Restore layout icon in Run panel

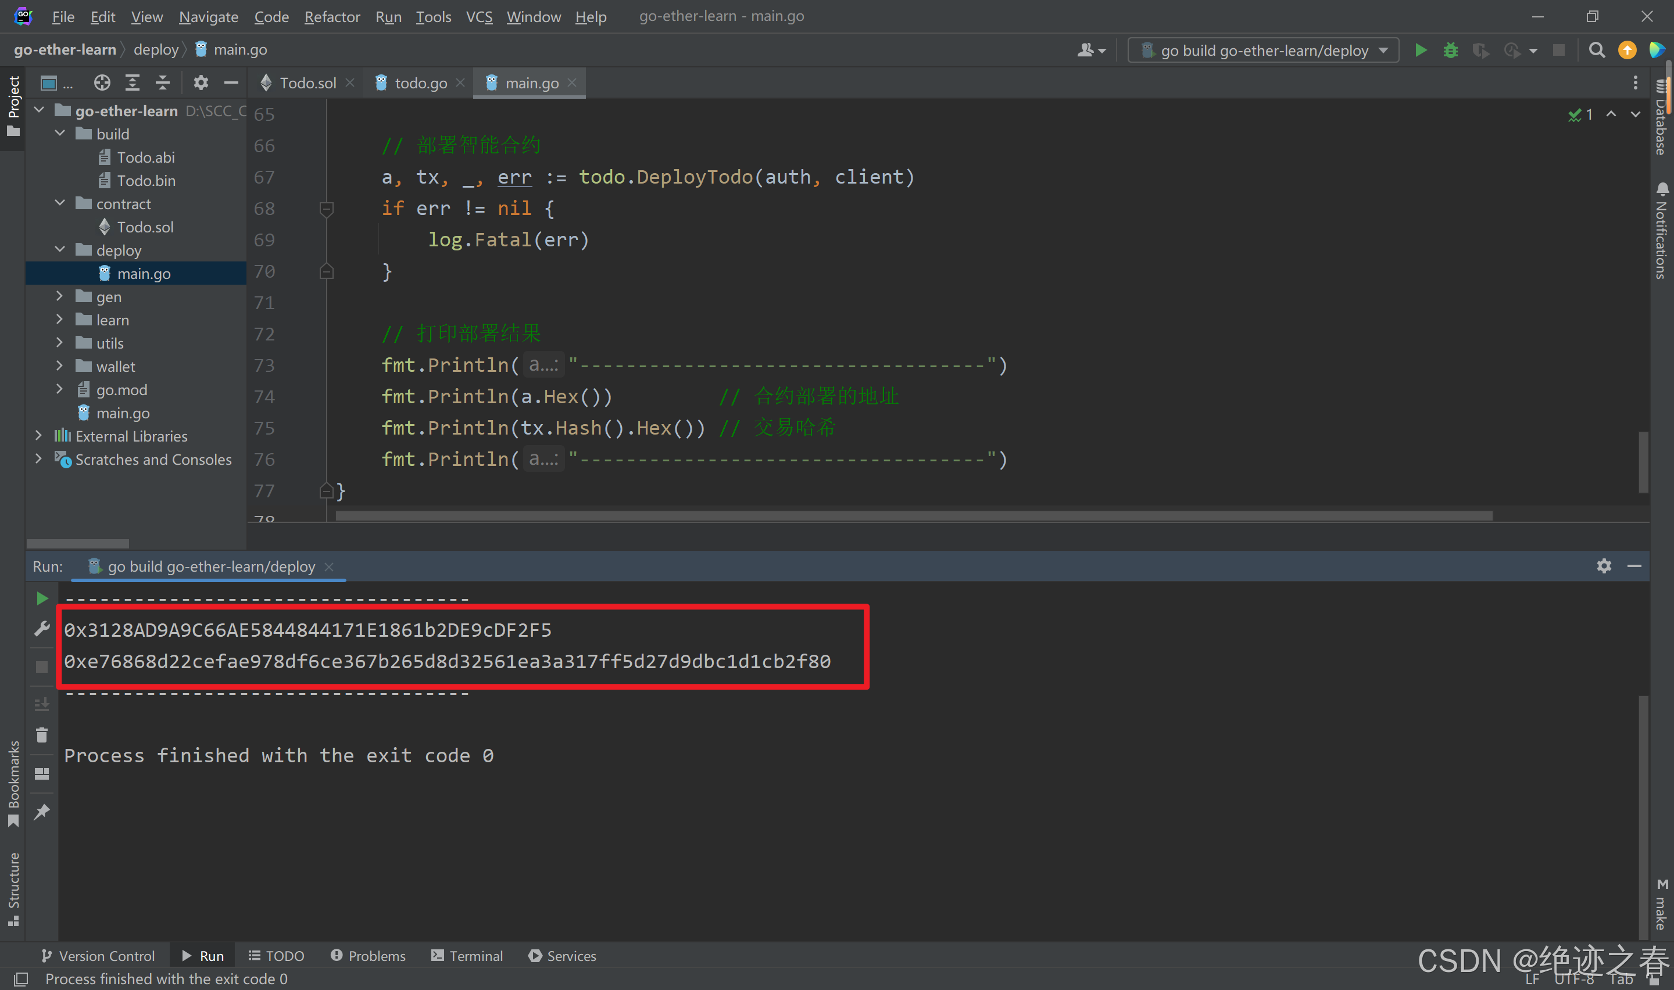[x=42, y=774]
